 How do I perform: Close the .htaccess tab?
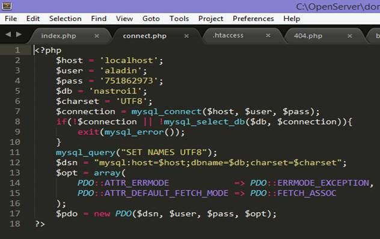pos(268,36)
